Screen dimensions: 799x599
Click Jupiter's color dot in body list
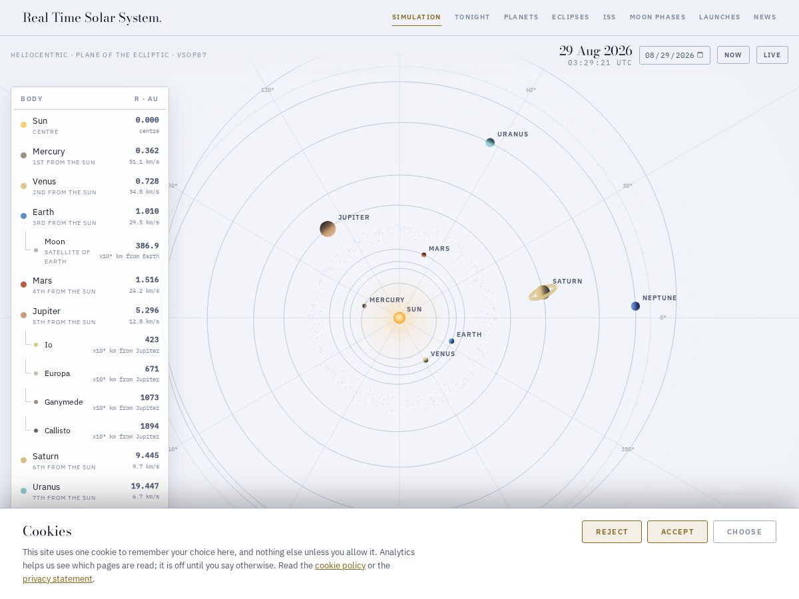coord(23,315)
